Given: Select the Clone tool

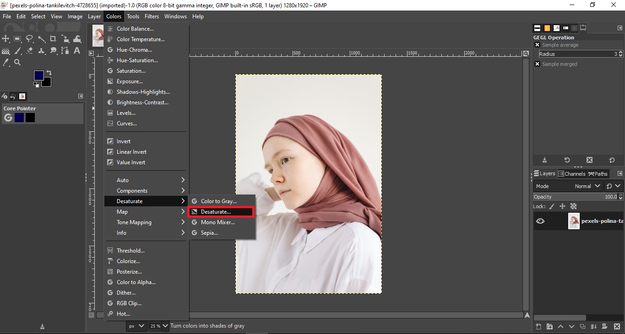Looking at the screenshot, I should 41,51.
